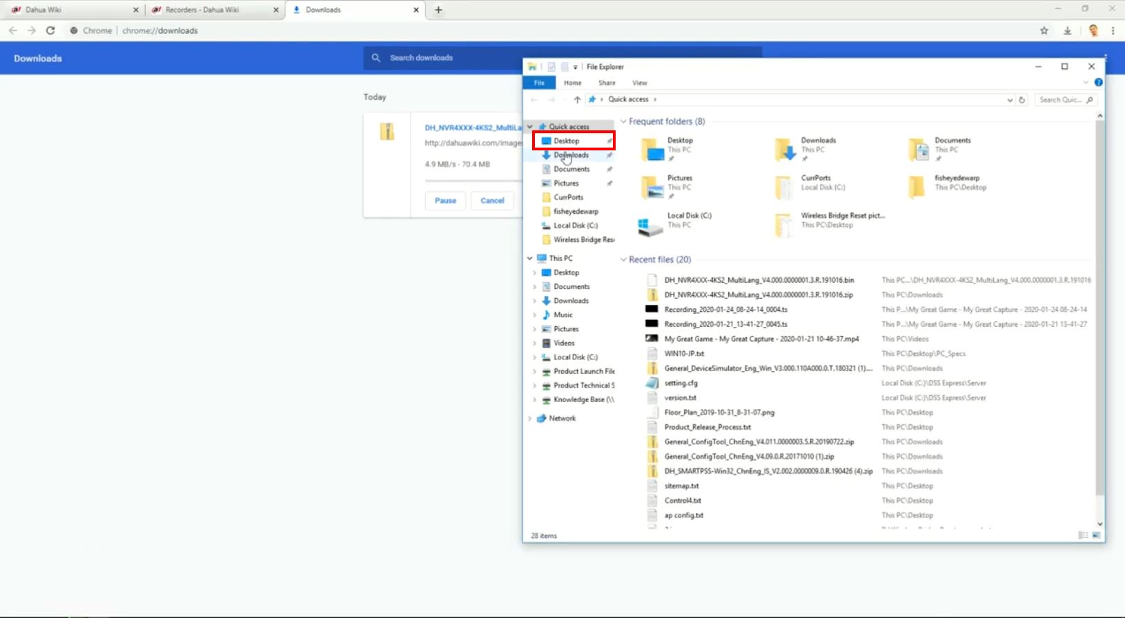Image resolution: width=1125 pixels, height=618 pixels.
Task: Select the WIN10-JP.txt recent file
Action: (684, 354)
